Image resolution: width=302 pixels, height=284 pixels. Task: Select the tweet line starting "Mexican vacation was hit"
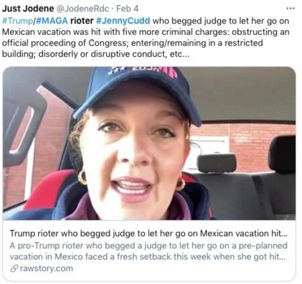point(146,32)
